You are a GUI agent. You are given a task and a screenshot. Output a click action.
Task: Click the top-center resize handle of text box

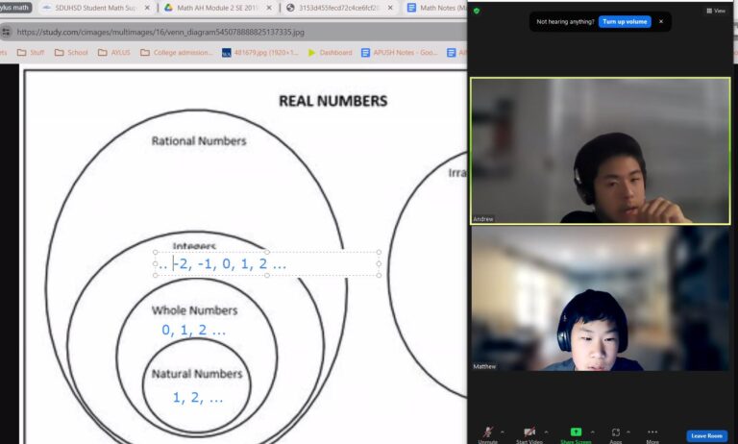pos(267,253)
